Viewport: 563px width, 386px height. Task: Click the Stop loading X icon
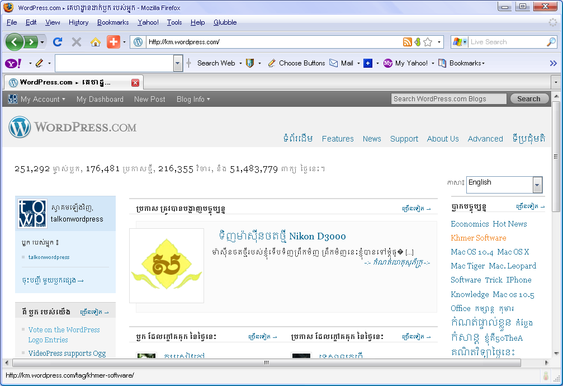click(x=76, y=42)
